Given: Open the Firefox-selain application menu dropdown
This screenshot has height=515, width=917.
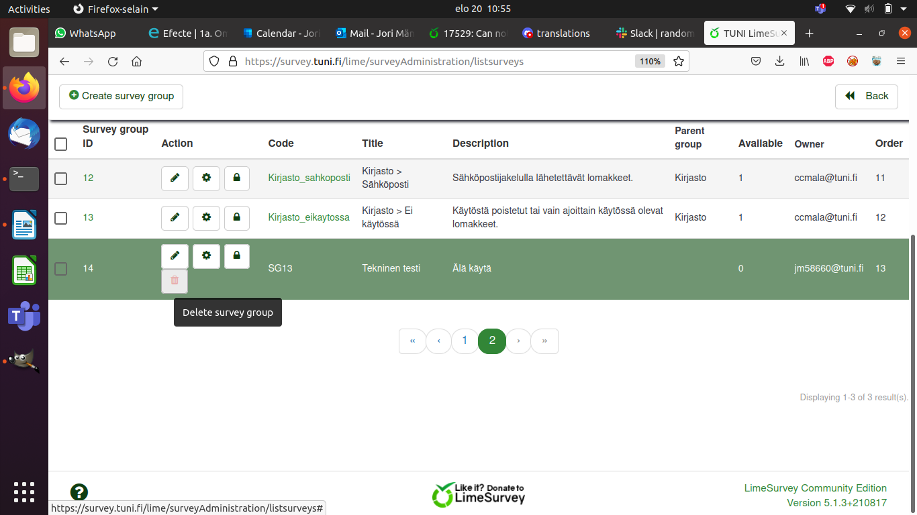Looking at the screenshot, I should coord(115,9).
